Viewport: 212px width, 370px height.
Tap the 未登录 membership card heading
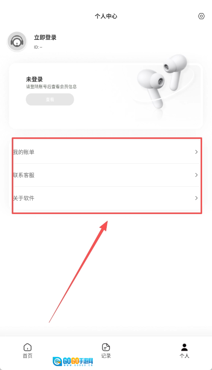coord(34,79)
